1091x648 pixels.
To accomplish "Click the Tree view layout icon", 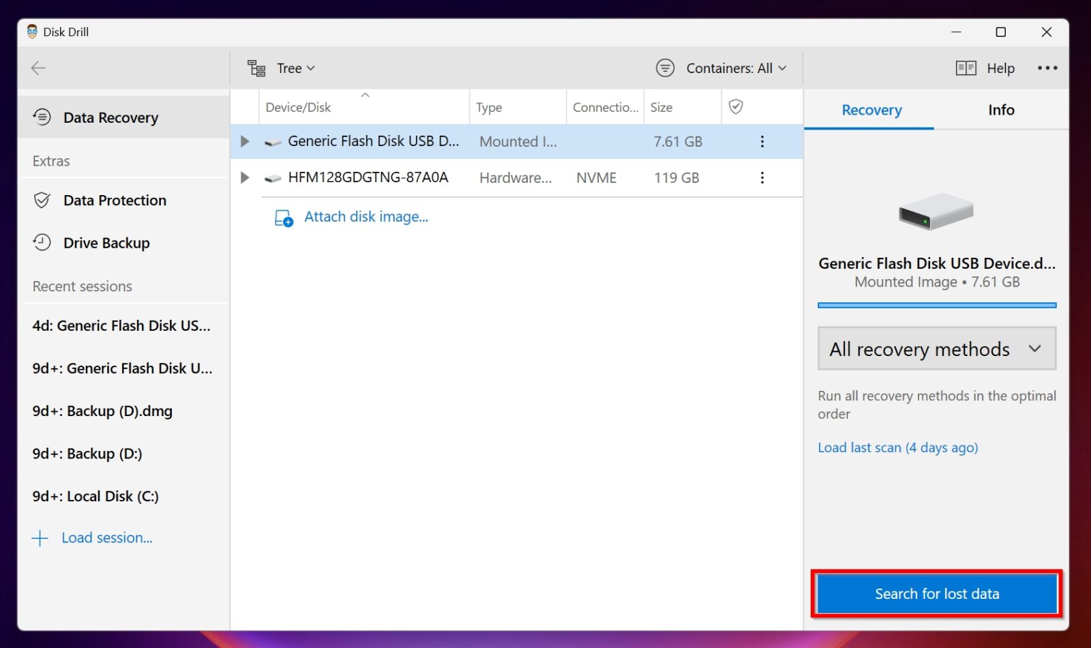I will tap(255, 68).
